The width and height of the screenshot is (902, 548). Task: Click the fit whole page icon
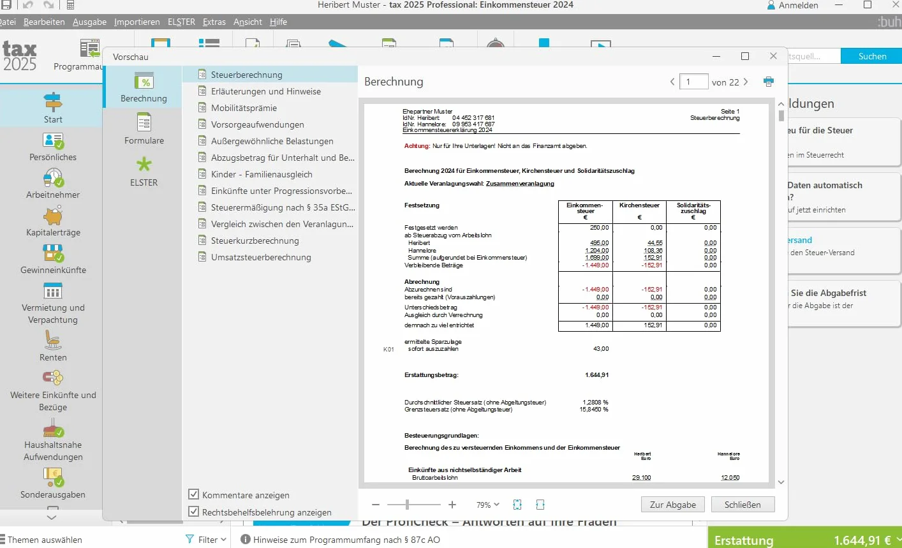pyautogui.click(x=517, y=505)
